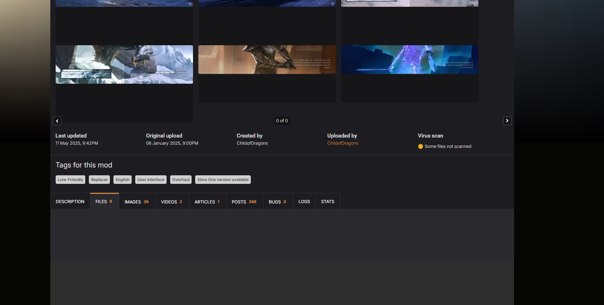
Task: Open the Bugs tab
Action: click(278, 202)
